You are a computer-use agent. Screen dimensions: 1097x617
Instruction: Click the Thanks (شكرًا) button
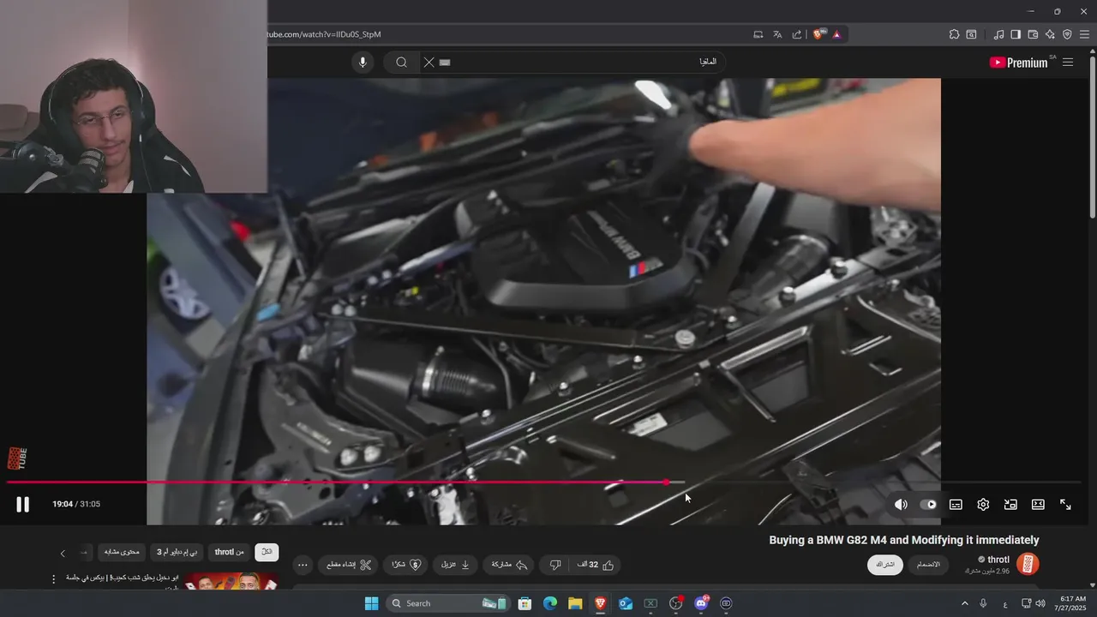(x=406, y=565)
